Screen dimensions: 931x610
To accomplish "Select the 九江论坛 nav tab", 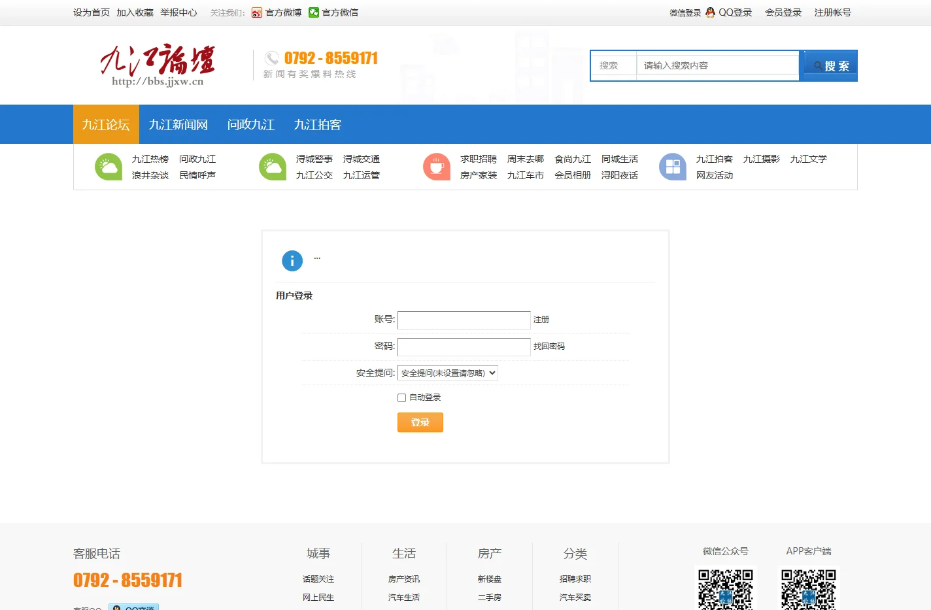I will click(106, 124).
